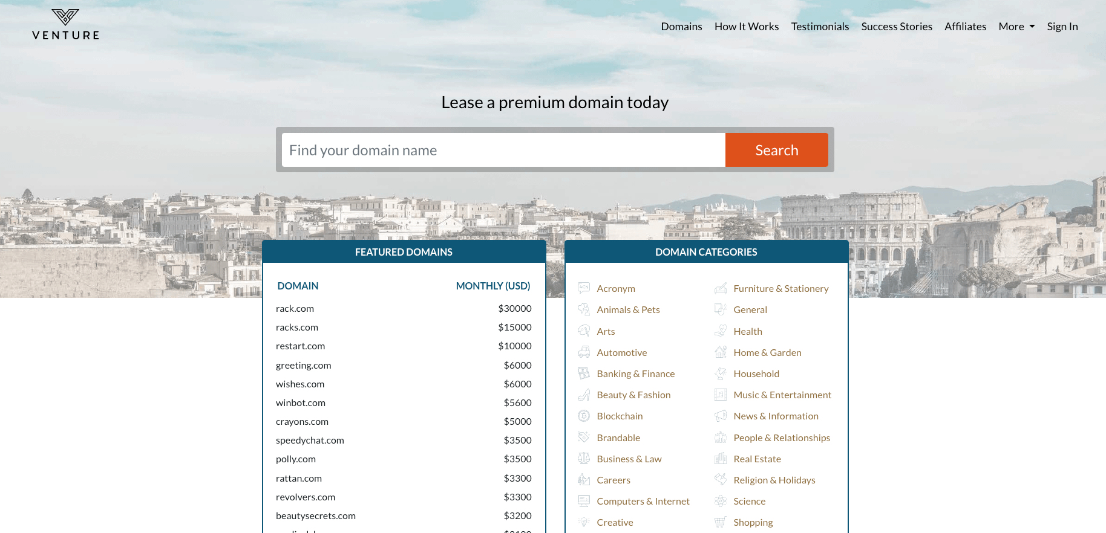The height and width of the screenshot is (533, 1106).
Task: Click the Household category icon
Action: click(721, 373)
